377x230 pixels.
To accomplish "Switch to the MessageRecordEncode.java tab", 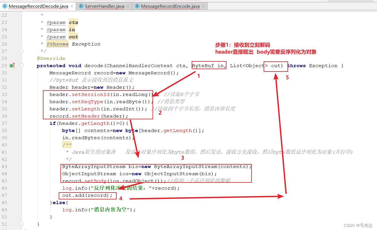I will pos(170,6).
